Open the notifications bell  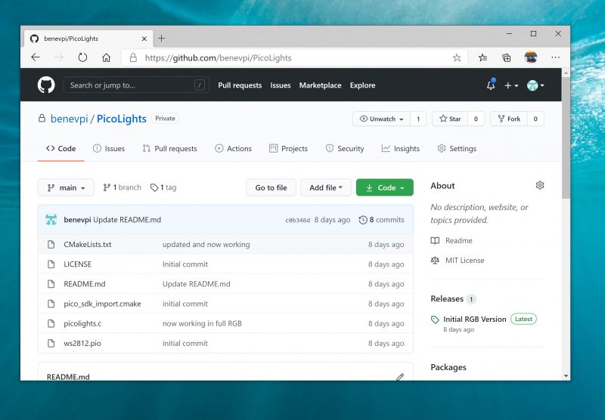pyautogui.click(x=491, y=85)
